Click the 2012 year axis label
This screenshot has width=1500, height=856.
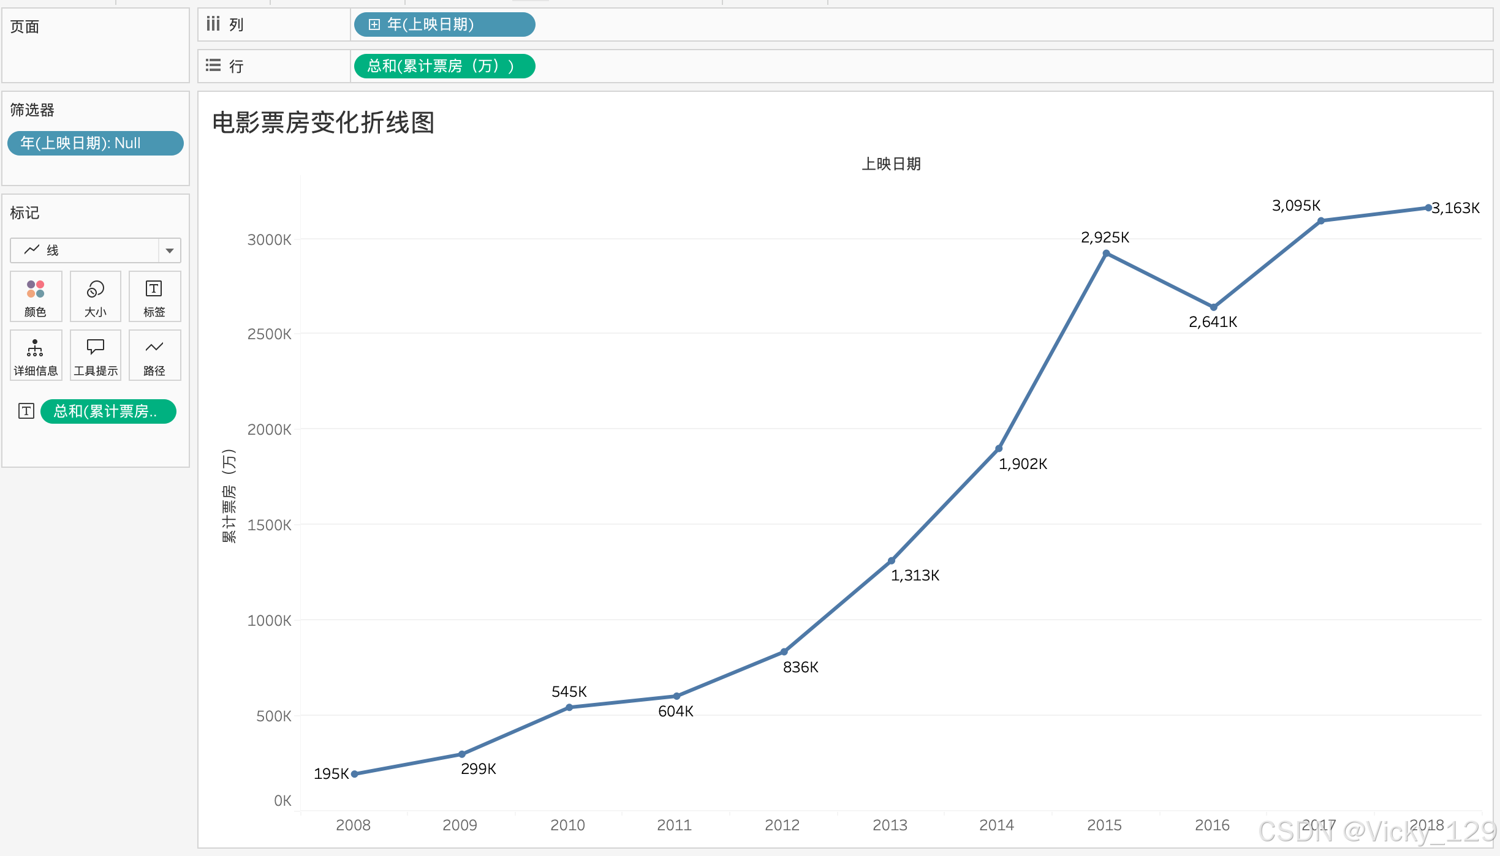click(x=782, y=825)
